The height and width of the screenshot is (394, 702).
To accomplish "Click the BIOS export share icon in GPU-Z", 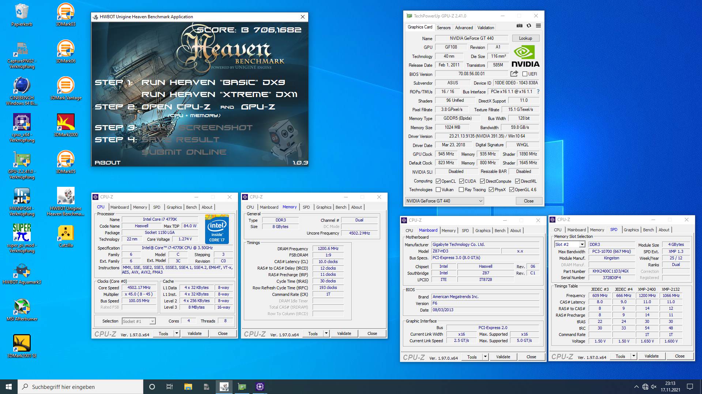I will pos(514,74).
